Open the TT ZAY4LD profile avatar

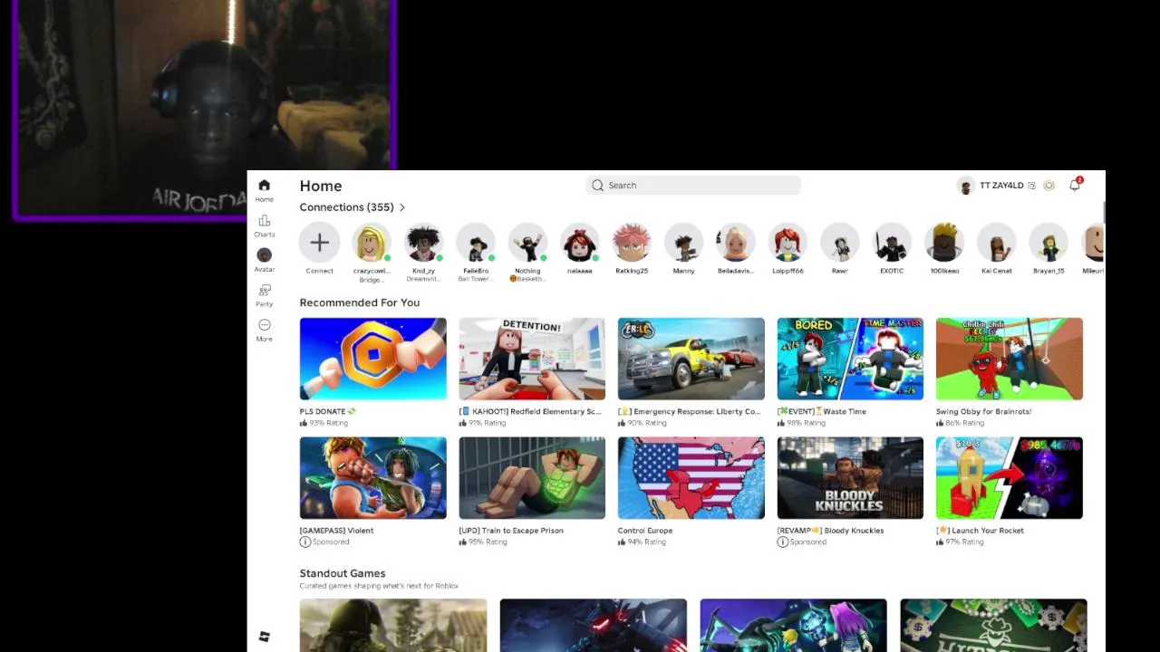pyautogui.click(x=966, y=186)
